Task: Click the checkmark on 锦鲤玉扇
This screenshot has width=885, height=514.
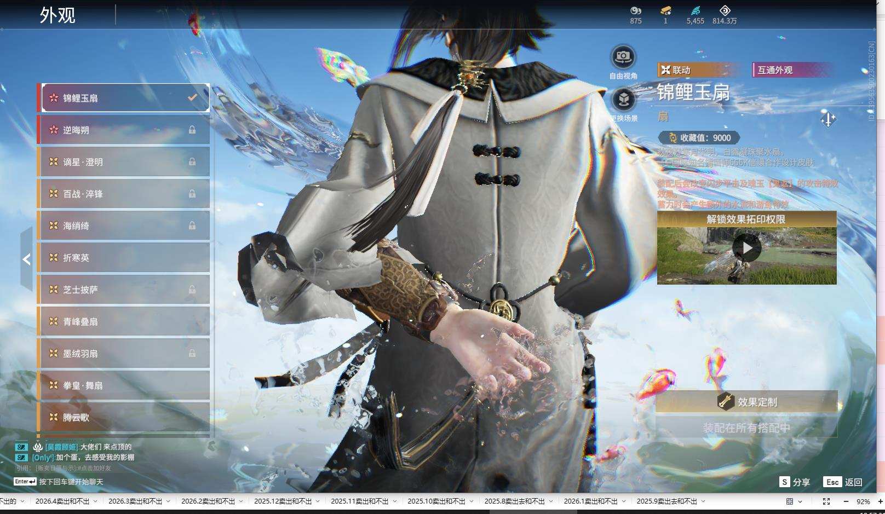Action: tap(192, 97)
